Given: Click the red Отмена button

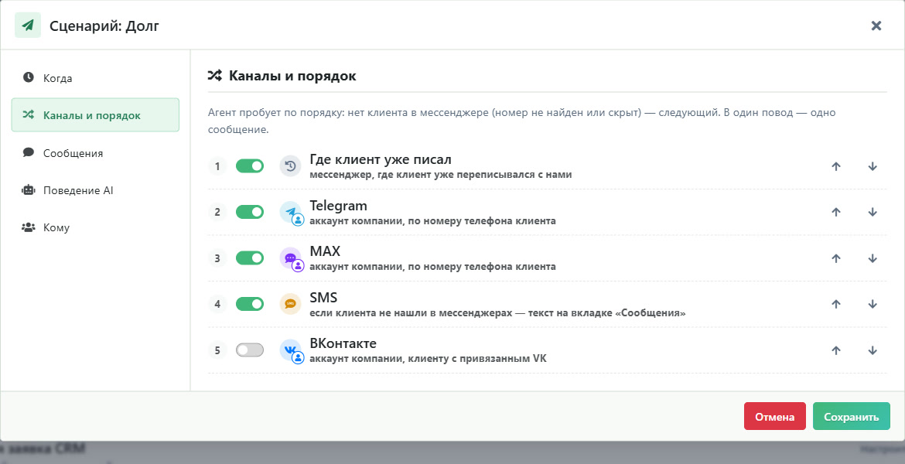Looking at the screenshot, I should pyautogui.click(x=774, y=416).
